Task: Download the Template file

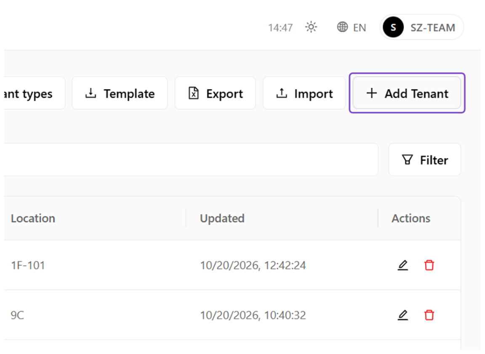Action: click(x=120, y=93)
